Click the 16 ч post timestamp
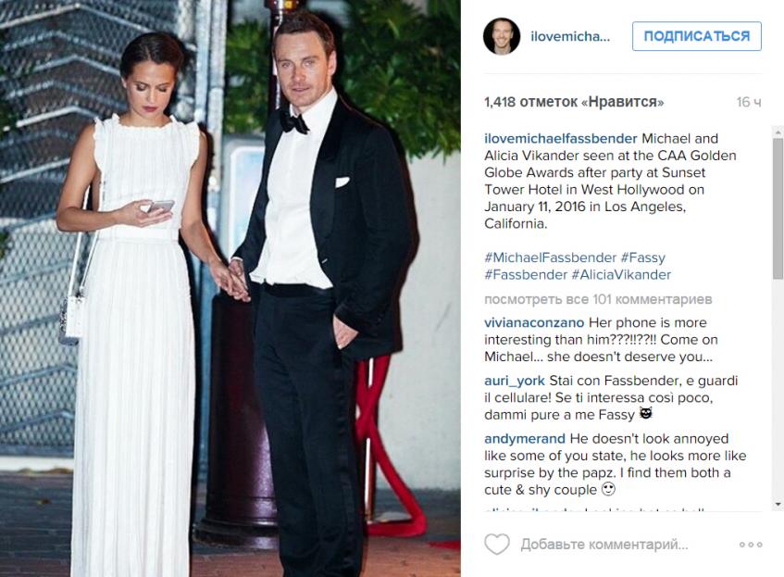 coord(749,102)
